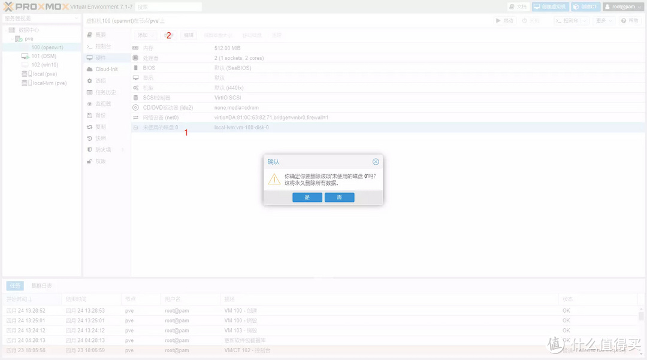This screenshot has width=647, height=360.
Task: Select the CD/DVD drive (ide2) row icon
Action: [135, 108]
